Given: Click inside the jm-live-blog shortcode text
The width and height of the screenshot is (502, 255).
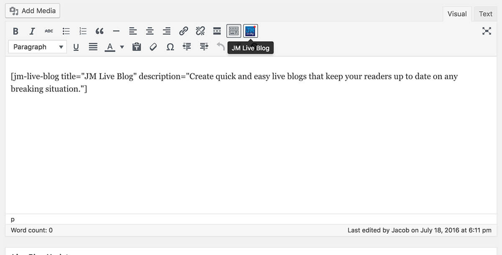Looking at the screenshot, I should [234, 83].
